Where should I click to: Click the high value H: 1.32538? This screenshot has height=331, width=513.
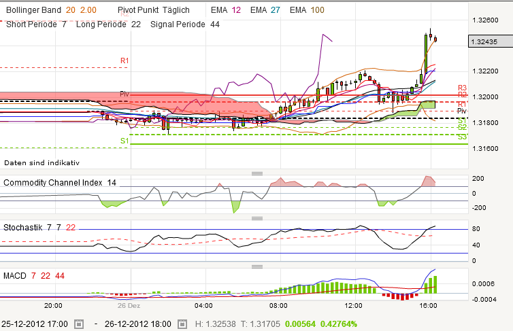point(215,324)
